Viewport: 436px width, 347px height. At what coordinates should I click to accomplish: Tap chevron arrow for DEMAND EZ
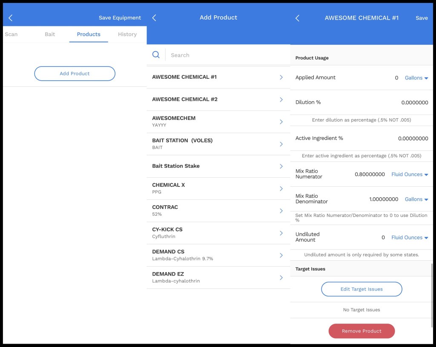281,278
